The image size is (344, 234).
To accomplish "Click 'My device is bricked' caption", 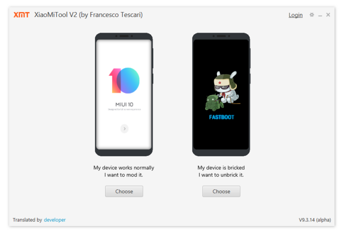I will [221, 168].
